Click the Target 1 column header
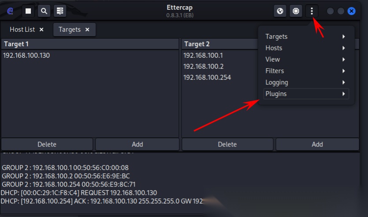This screenshot has height=217, width=368. coord(90,44)
